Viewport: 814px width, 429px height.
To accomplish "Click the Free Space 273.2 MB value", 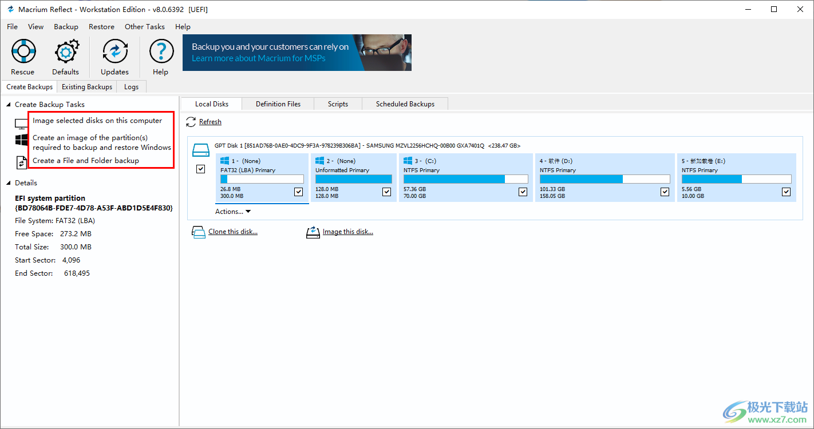I will tap(76, 234).
